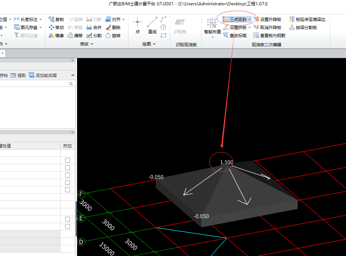Select the 合并 merge tool
This screenshot has height=256, width=346.
point(94,27)
